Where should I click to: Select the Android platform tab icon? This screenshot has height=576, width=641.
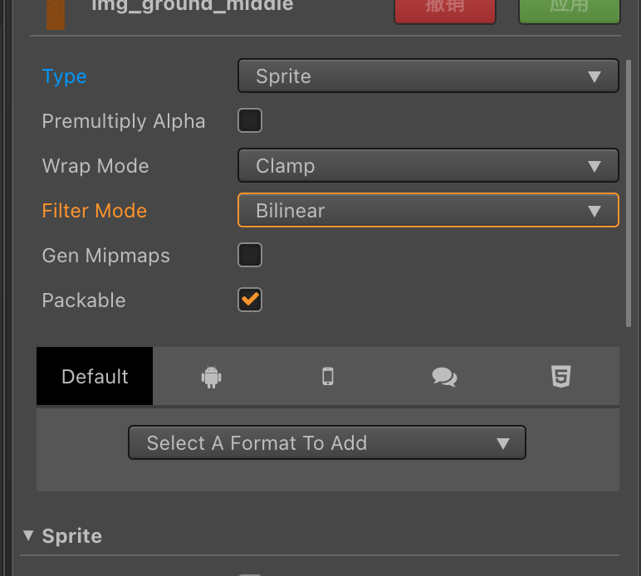(x=212, y=377)
